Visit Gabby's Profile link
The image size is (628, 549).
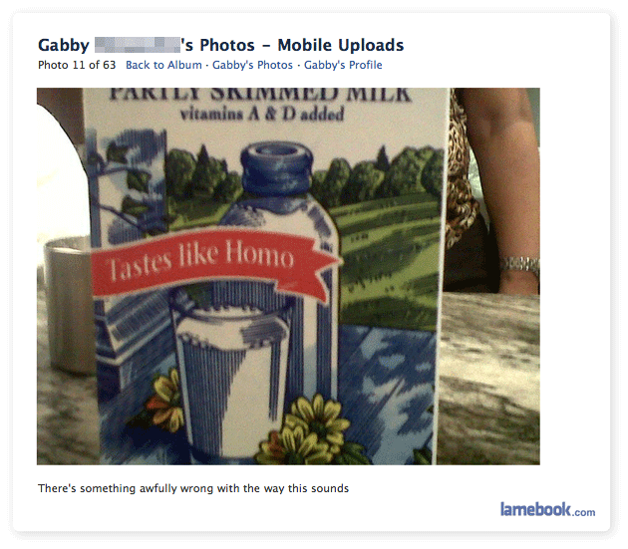pyautogui.click(x=343, y=65)
